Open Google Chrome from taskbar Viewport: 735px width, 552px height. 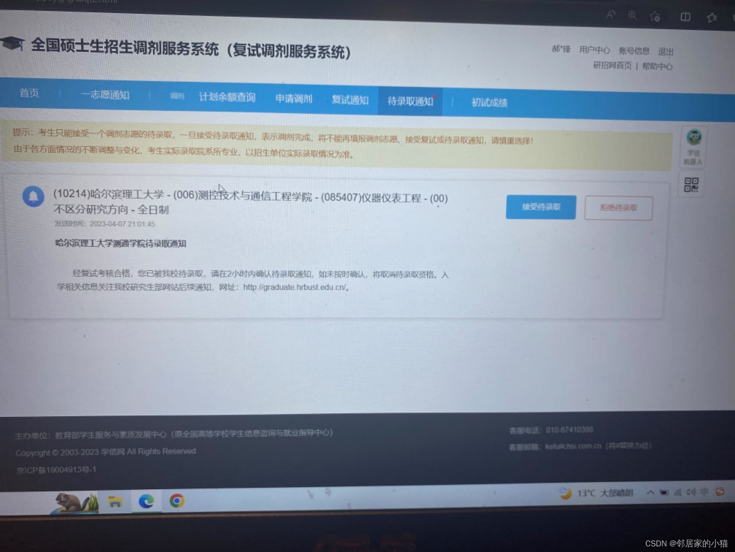(x=177, y=501)
